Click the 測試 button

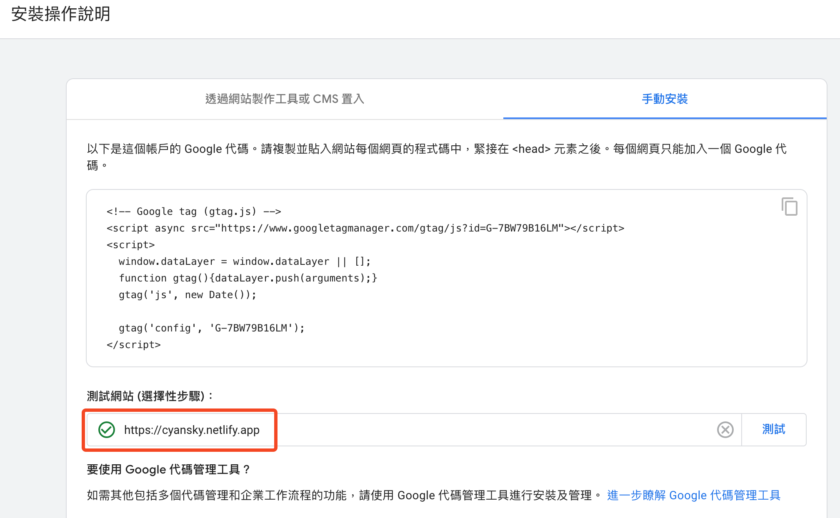pos(774,429)
